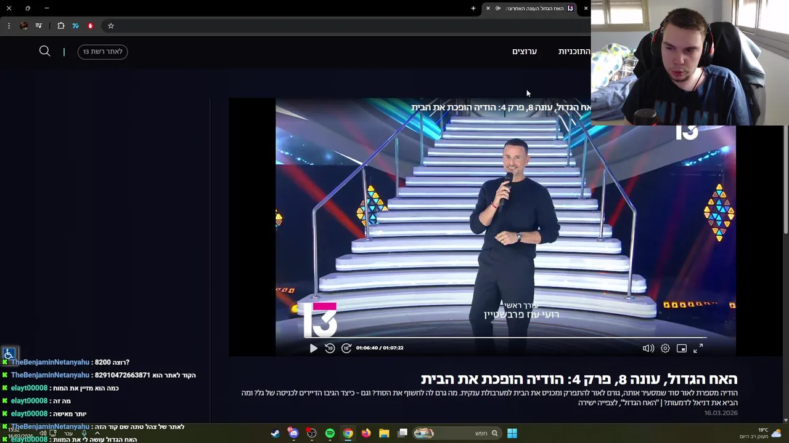789x443 pixels.
Task: Open video player settings gear
Action: pyautogui.click(x=665, y=348)
